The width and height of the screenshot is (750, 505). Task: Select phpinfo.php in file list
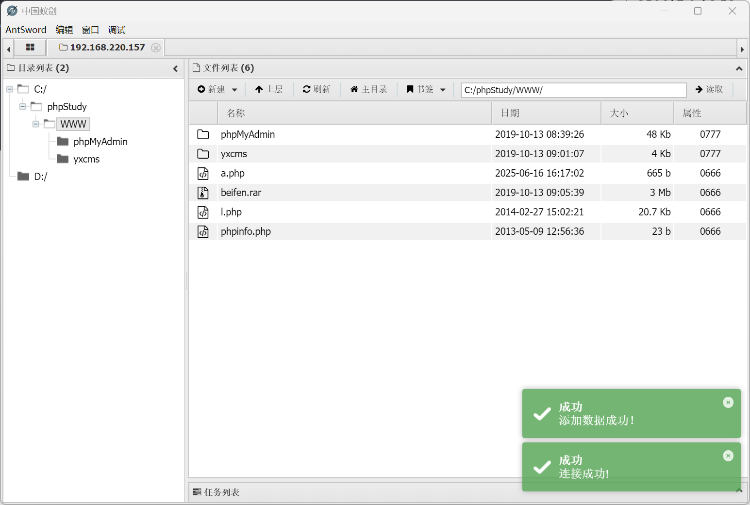coord(467,231)
